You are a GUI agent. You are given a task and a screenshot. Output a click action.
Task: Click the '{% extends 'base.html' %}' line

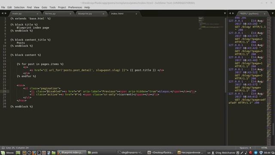pos(31,19)
